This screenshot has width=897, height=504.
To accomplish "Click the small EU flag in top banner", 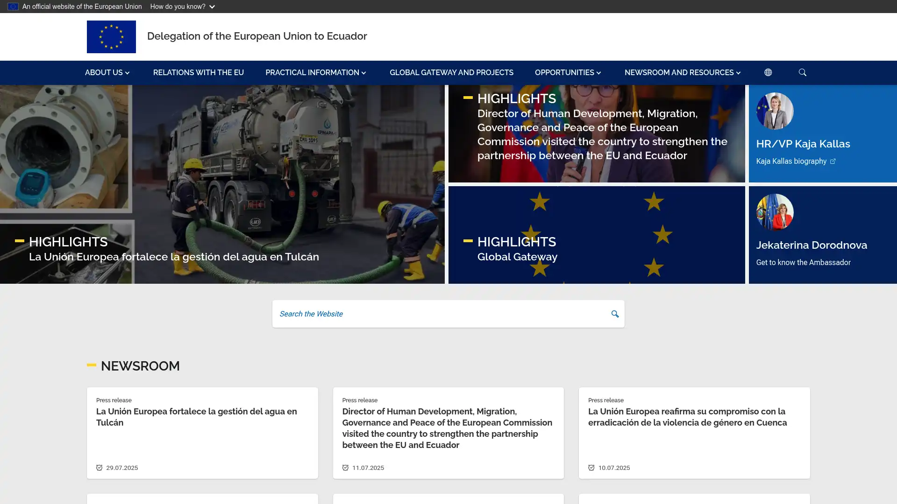I will [x=13, y=7].
